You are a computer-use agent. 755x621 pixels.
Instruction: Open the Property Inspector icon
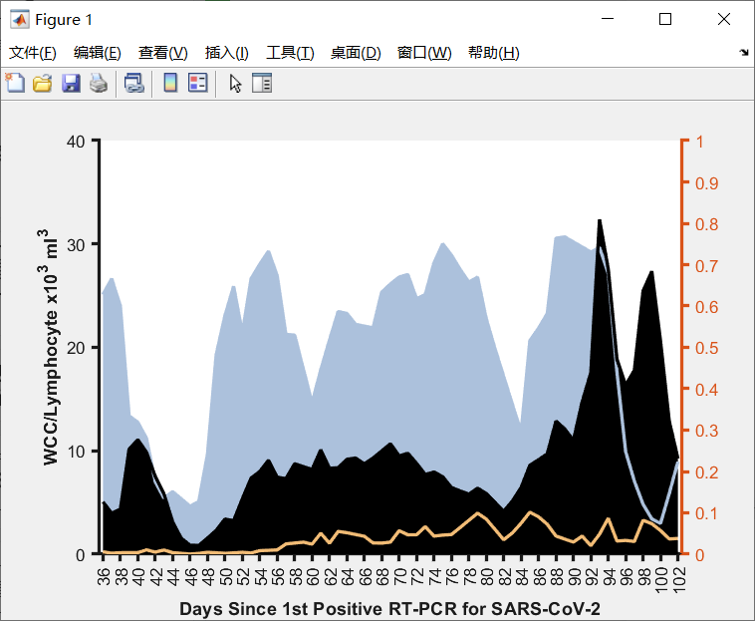[x=262, y=83]
